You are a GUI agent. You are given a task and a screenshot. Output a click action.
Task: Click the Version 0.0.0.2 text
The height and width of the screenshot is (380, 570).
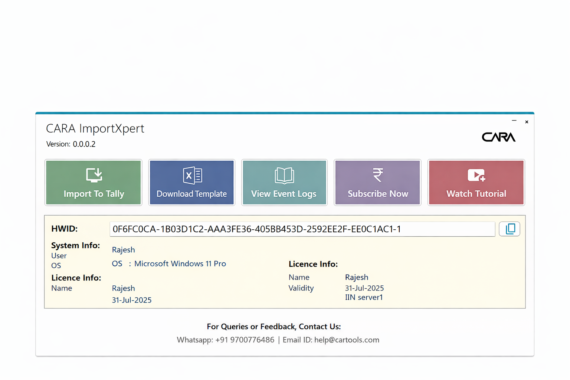coord(71,144)
